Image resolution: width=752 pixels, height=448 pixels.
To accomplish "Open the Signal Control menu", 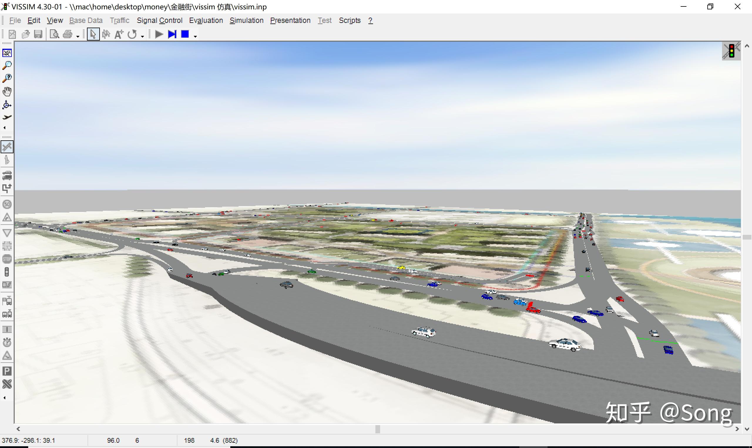I will [160, 21].
